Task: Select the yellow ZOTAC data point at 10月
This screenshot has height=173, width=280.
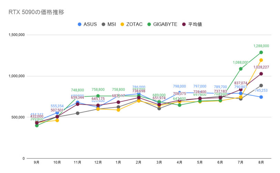Action: [x=57, y=120]
